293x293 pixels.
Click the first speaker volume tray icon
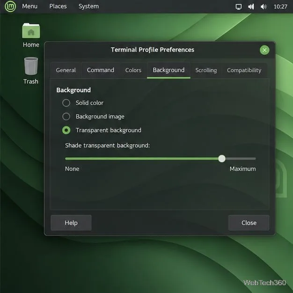click(x=251, y=7)
